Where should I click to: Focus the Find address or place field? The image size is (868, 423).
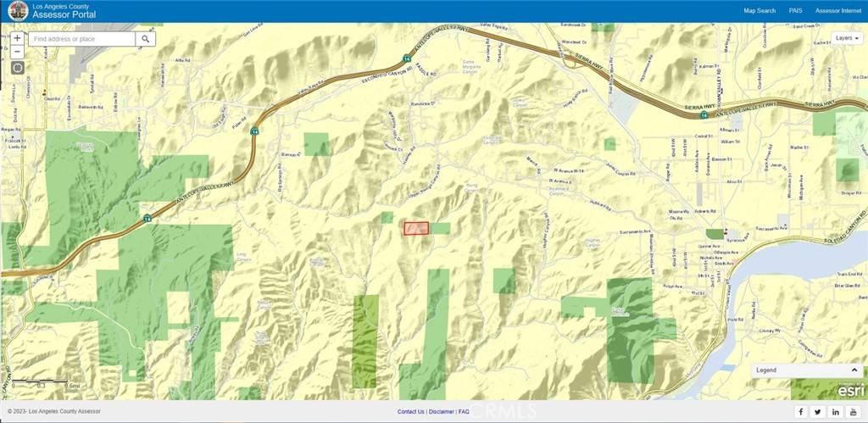[82, 39]
